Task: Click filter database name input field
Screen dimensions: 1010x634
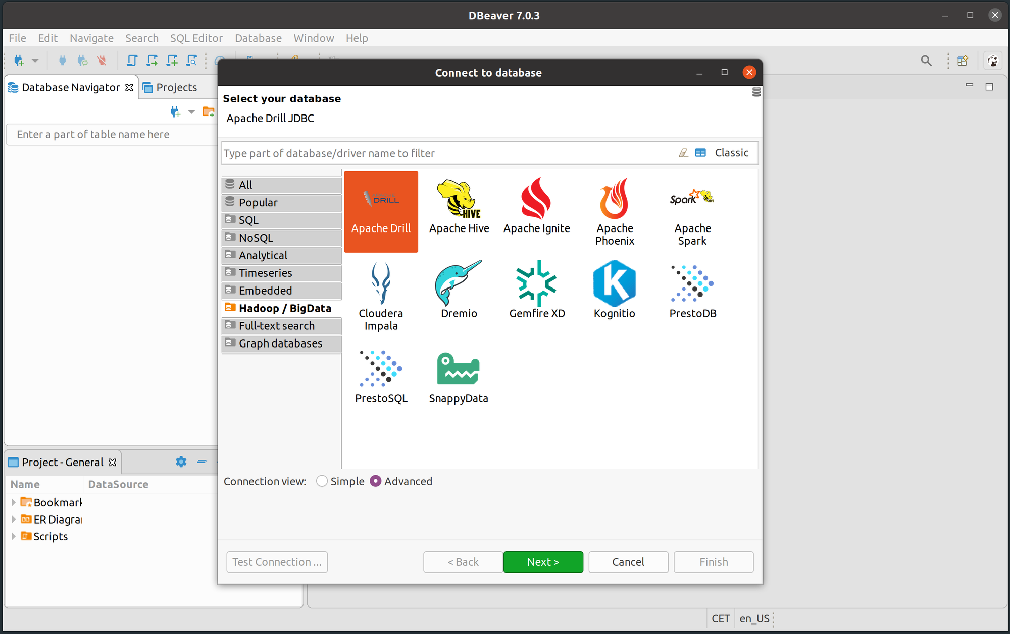Action: point(449,152)
